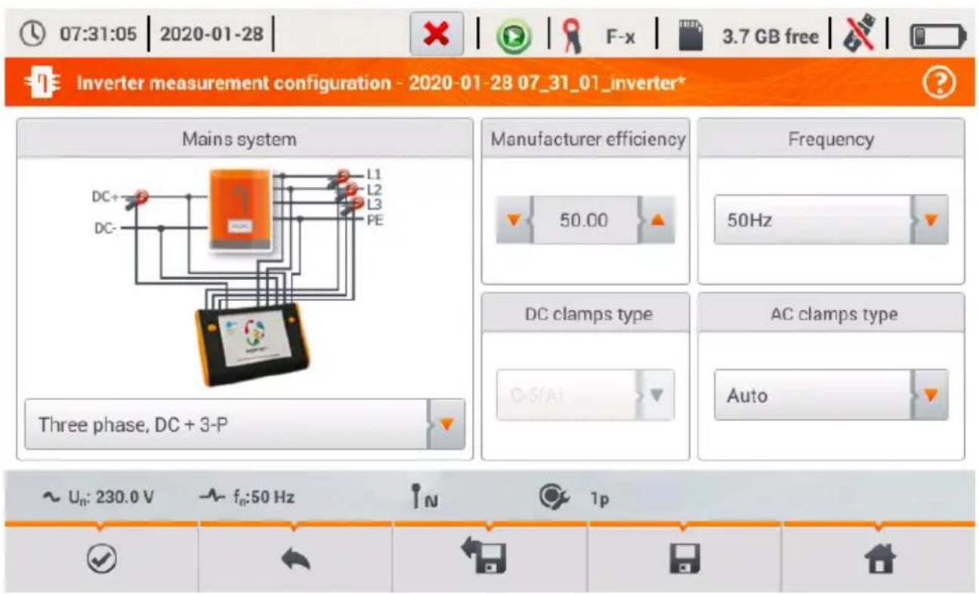
Task: Click the mains wiring diagram image
Action: tap(239, 276)
